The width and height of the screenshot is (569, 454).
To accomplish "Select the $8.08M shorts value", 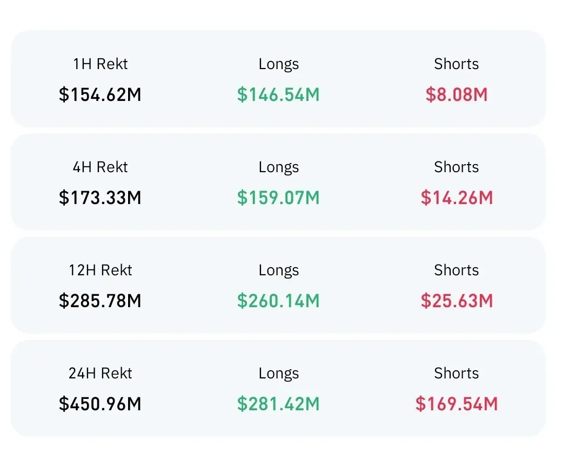I will [x=457, y=94].
